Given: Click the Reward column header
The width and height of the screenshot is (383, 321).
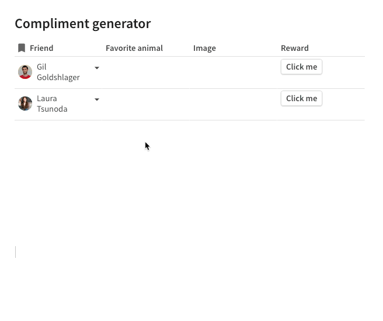Looking at the screenshot, I should pos(295,48).
